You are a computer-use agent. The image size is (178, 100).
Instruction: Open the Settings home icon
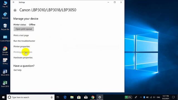(x=15, y=10)
